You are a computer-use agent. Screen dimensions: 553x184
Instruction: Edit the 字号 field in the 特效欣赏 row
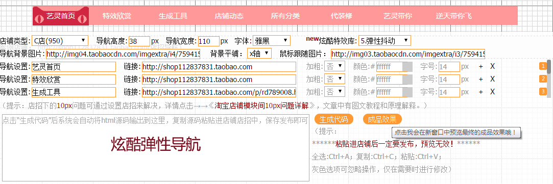click(x=449, y=80)
